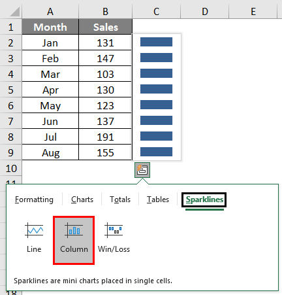Click the cell with value 155
The height and width of the screenshot is (295, 282).
point(105,152)
